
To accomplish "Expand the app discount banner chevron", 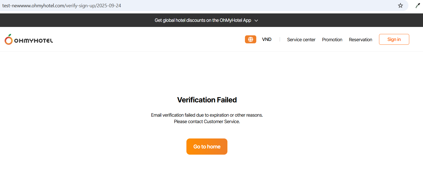I will pyautogui.click(x=256, y=20).
